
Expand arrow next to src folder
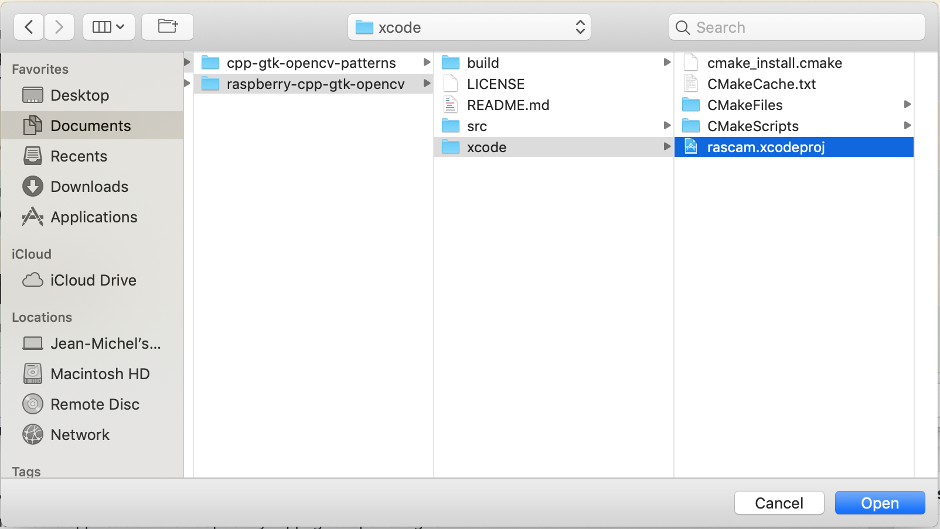click(667, 125)
